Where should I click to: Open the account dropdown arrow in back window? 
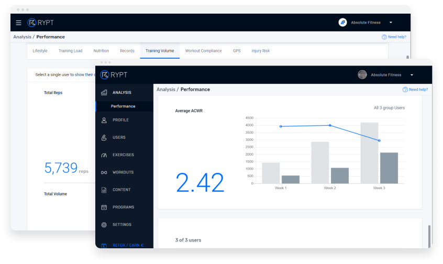(x=391, y=23)
